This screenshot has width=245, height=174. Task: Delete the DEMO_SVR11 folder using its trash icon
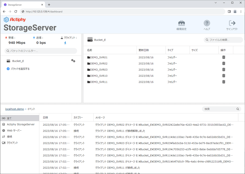click(x=224, y=82)
